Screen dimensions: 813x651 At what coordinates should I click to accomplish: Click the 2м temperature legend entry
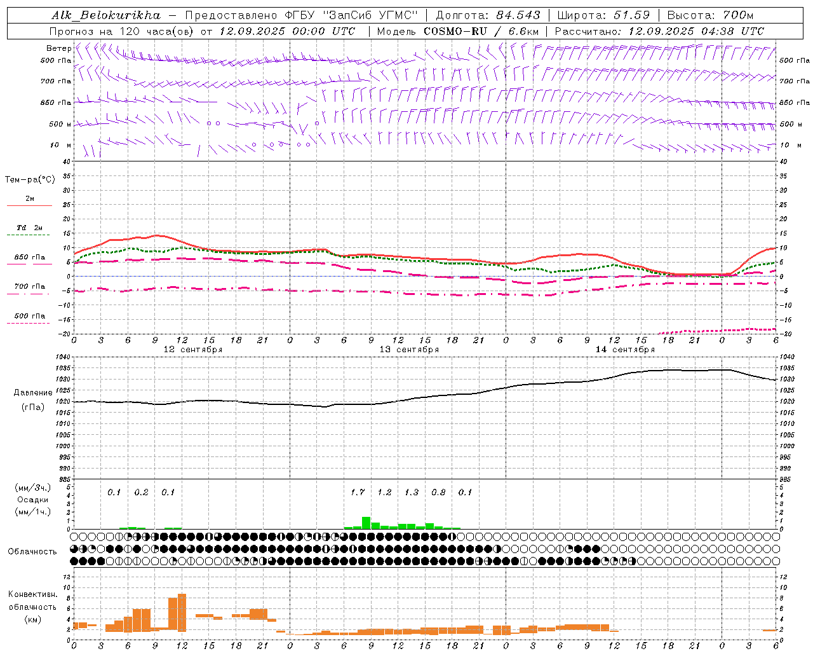(x=30, y=199)
